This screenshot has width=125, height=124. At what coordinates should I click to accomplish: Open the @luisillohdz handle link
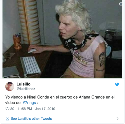coord(26,89)
